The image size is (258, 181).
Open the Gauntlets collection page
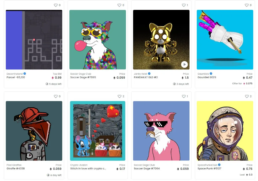point(203,74)
